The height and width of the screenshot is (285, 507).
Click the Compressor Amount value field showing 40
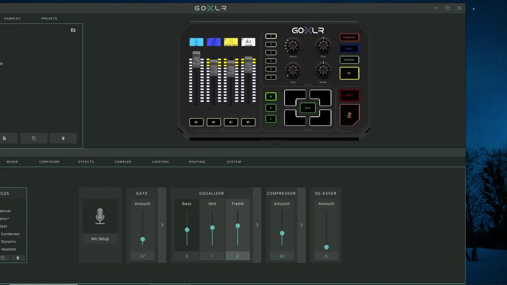[282, 256]
